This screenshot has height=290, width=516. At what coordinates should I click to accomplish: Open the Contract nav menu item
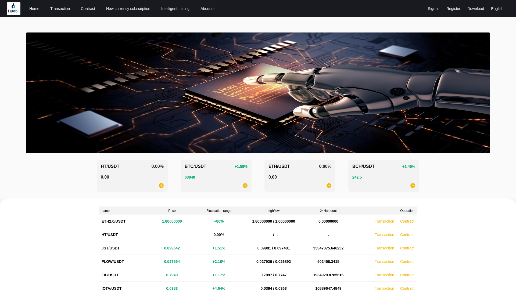(88, 9)
